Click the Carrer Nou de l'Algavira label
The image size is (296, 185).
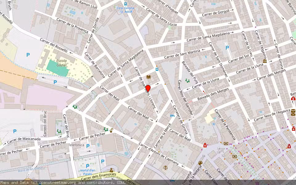click(272, 115)
